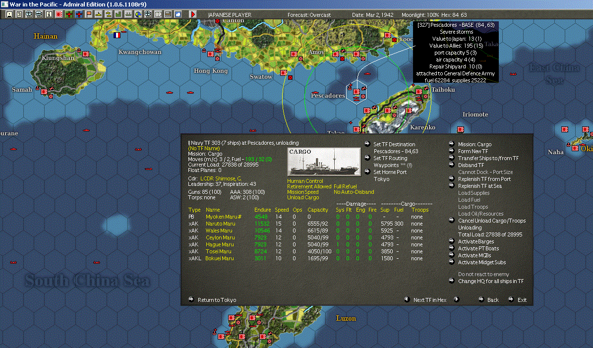The image size is (593, 348).
Task: Click the red play end-turn arrow
Action: [192, 14]
